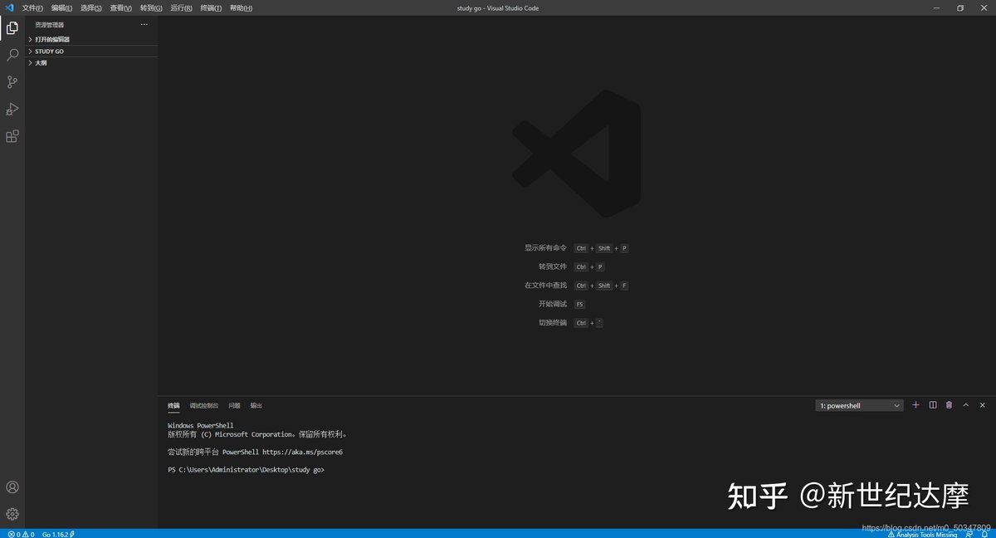This screenshot has width=996, height=538.
Task: Click the 在文件中查找 shortcut hint
Action: pos(545,285)
